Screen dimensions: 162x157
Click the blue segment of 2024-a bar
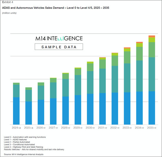[16, 111]
